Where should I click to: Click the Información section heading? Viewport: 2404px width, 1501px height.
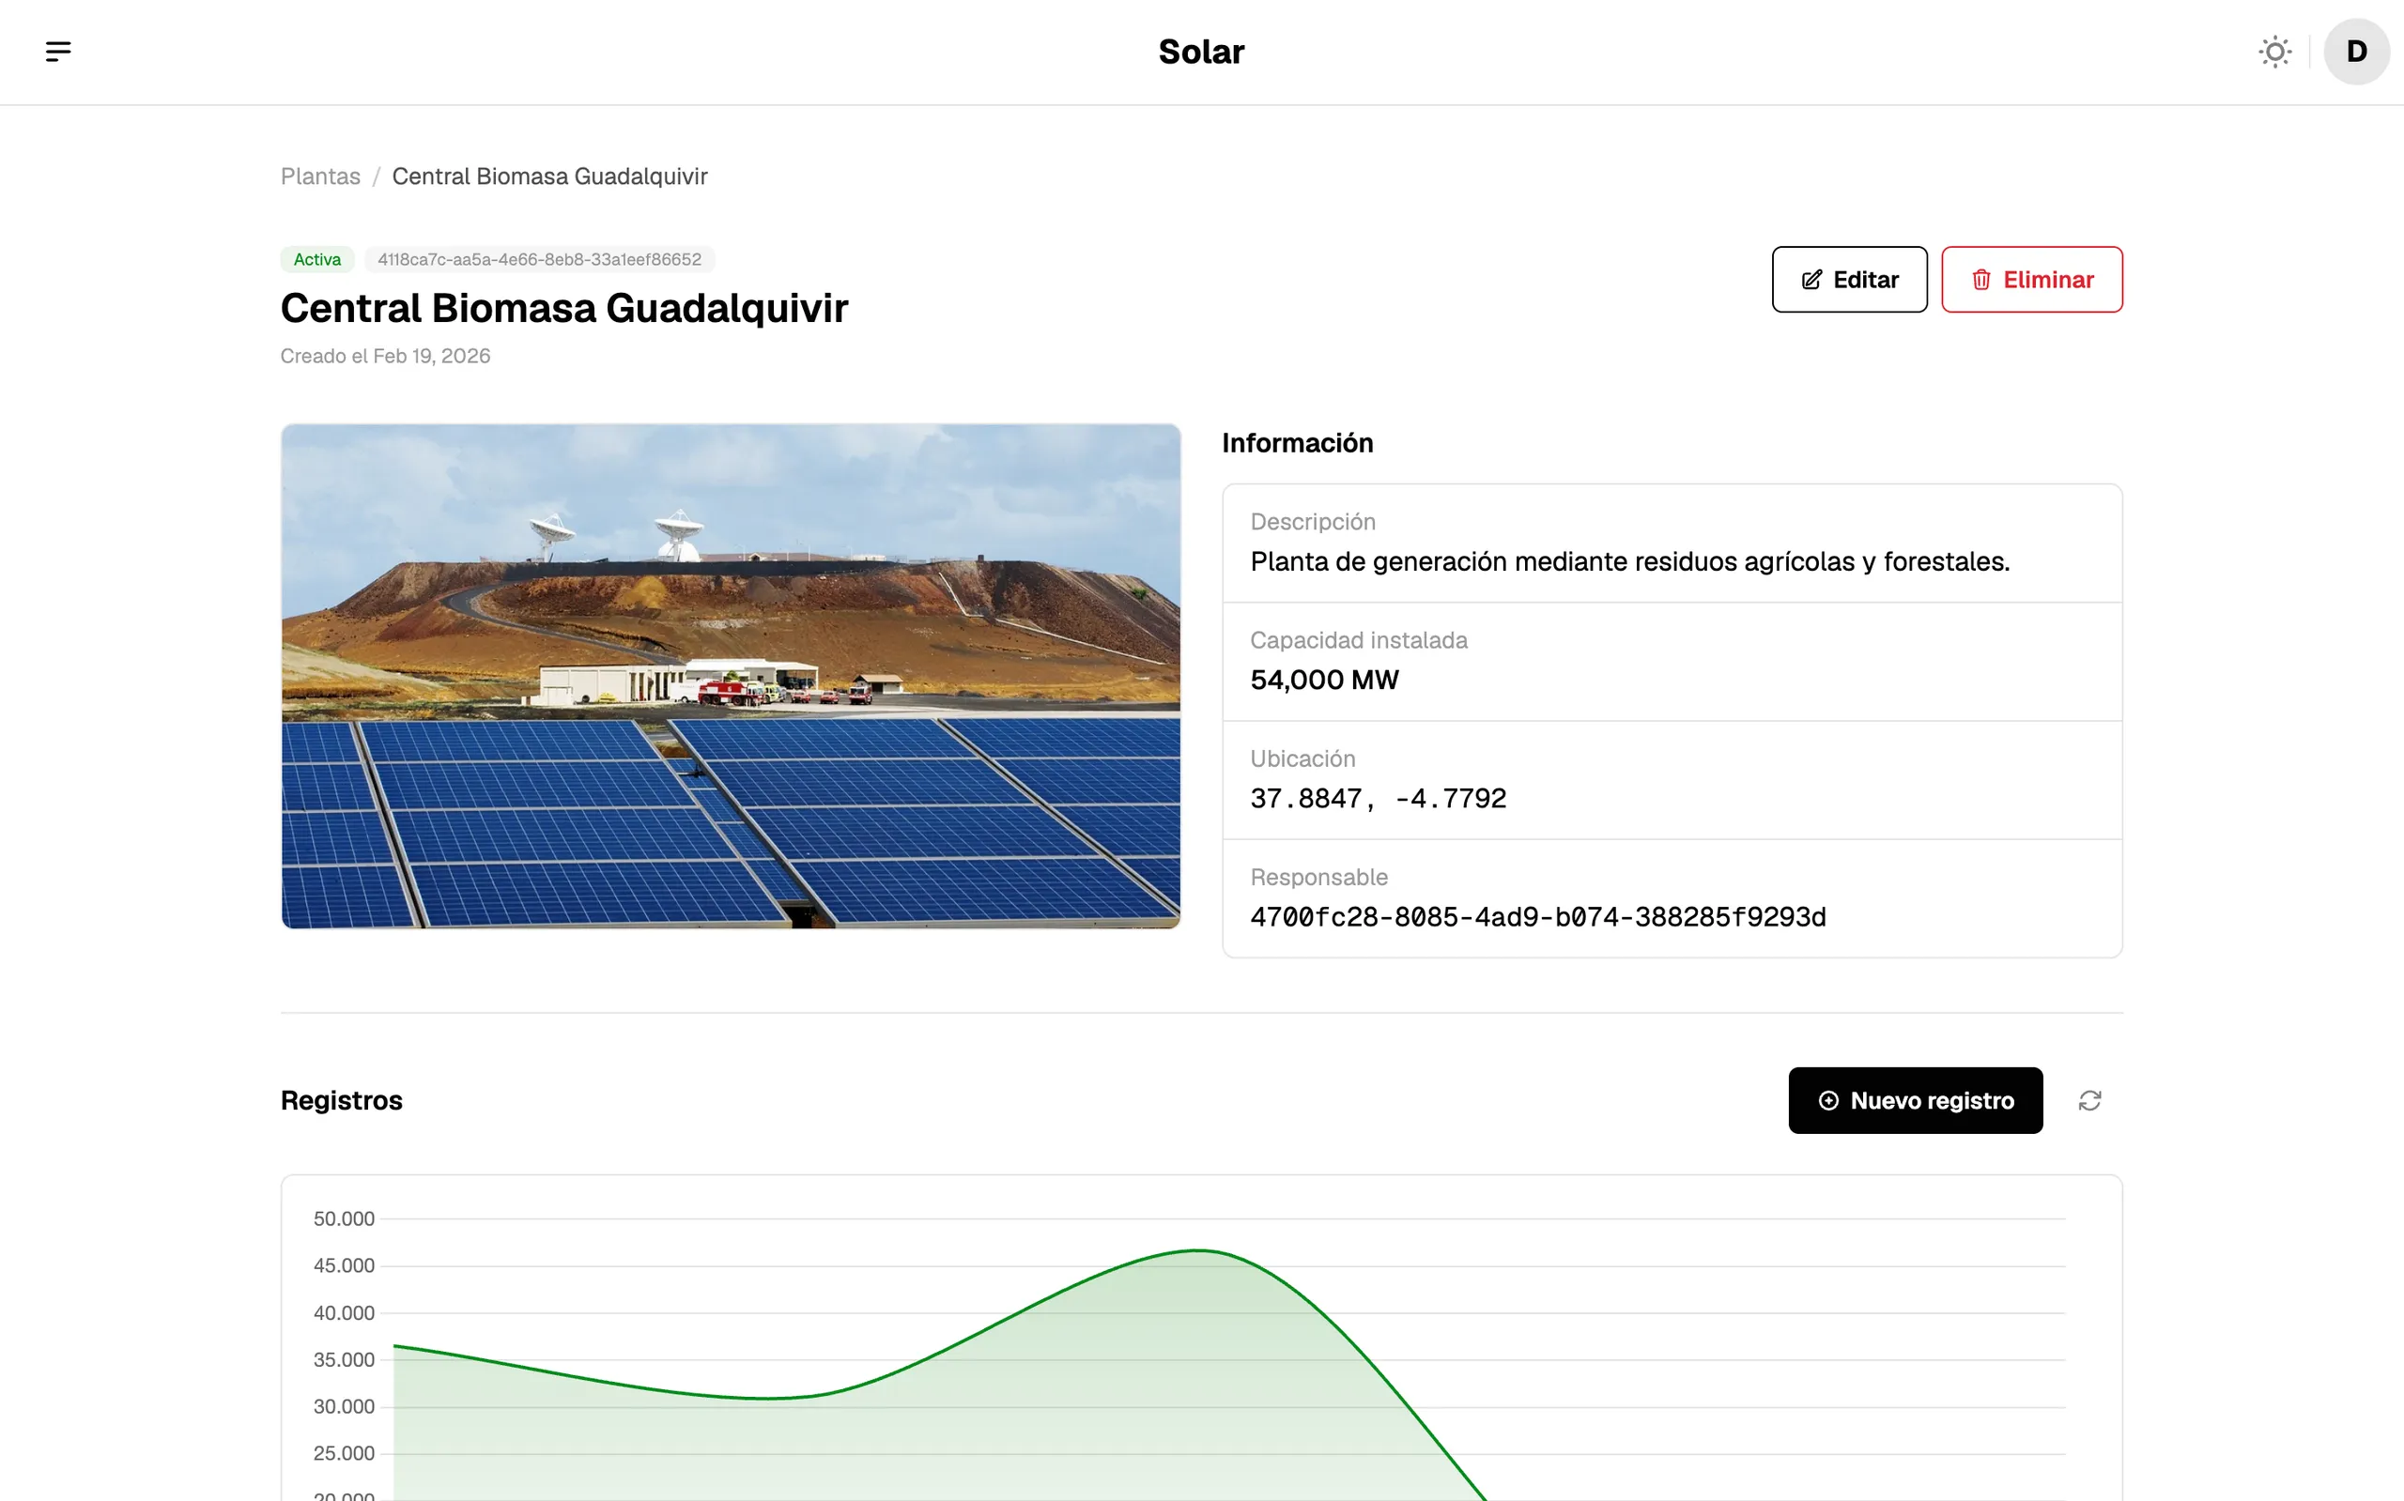click(x=1298, y=444)
